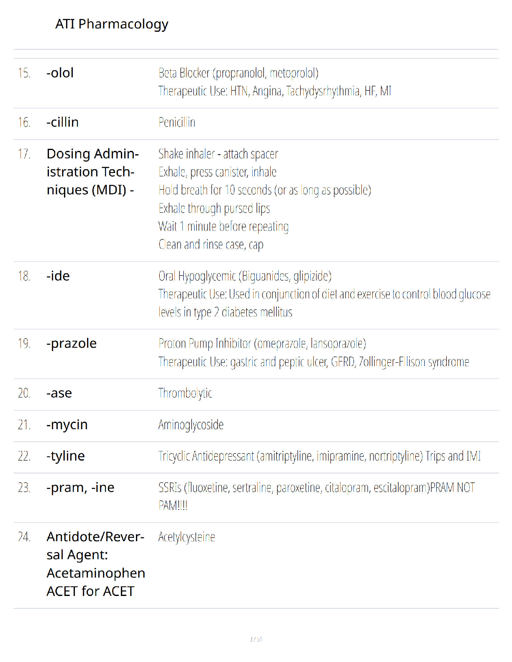The width and height of the screenshot is (512, 662).
Task: Click the ATI Pharmacology title
Action: click(x=112, y=24)
